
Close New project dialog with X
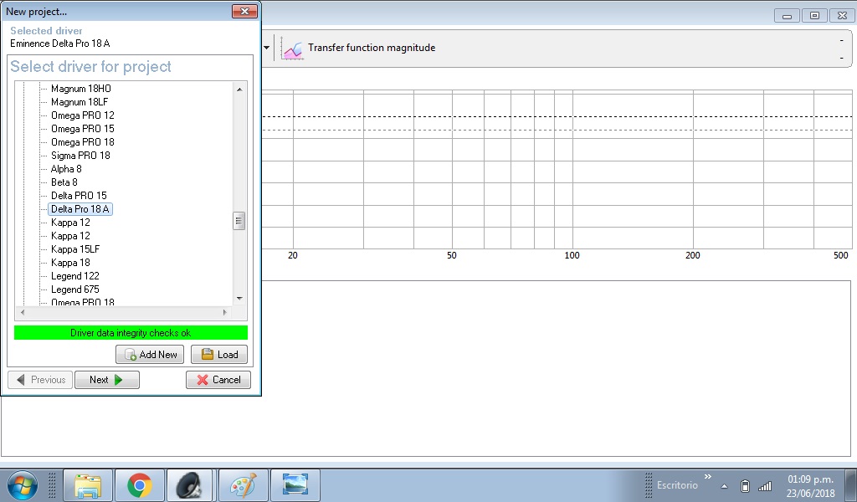point(245,12)
